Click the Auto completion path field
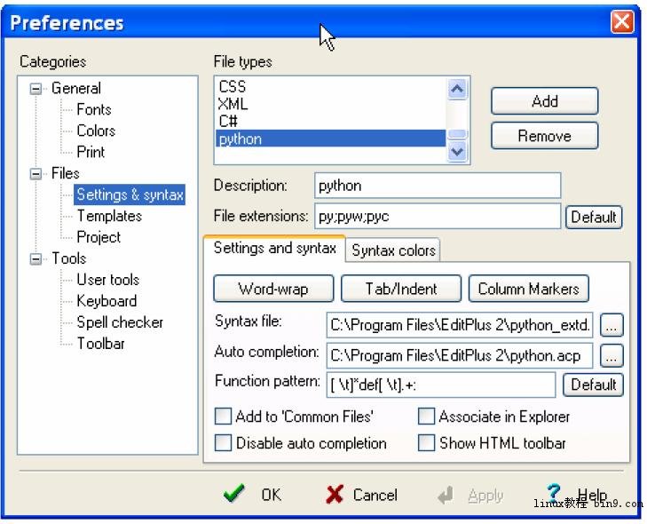Image resolution: width=647 pixels, height=524 pixels. (x=460, y=355)
